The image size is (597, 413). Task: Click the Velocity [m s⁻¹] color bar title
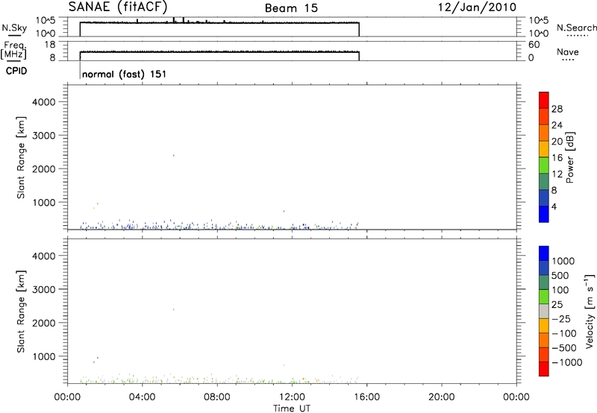tap(589, 312)
